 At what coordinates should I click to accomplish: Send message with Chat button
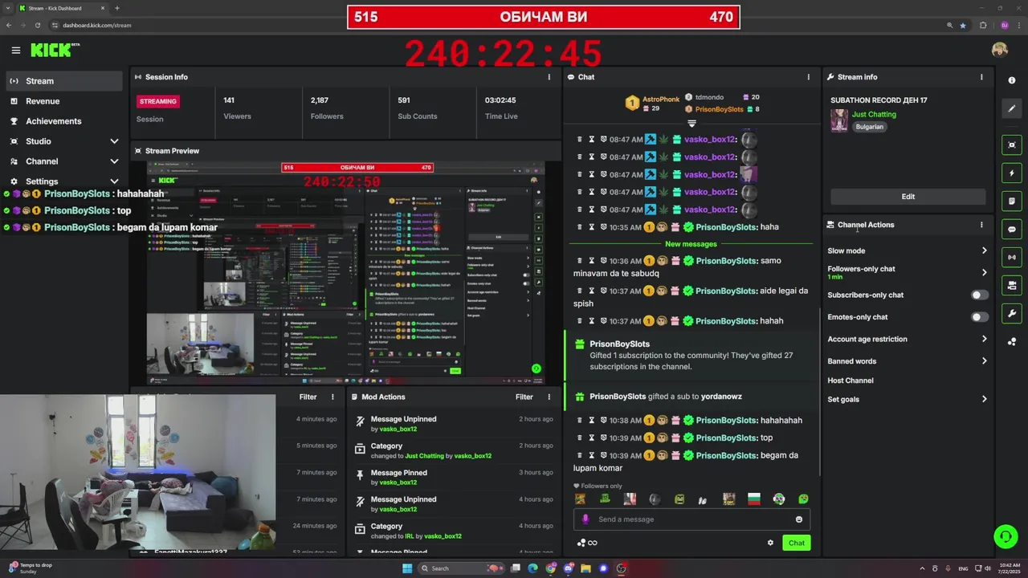click(x=796, y=543)
